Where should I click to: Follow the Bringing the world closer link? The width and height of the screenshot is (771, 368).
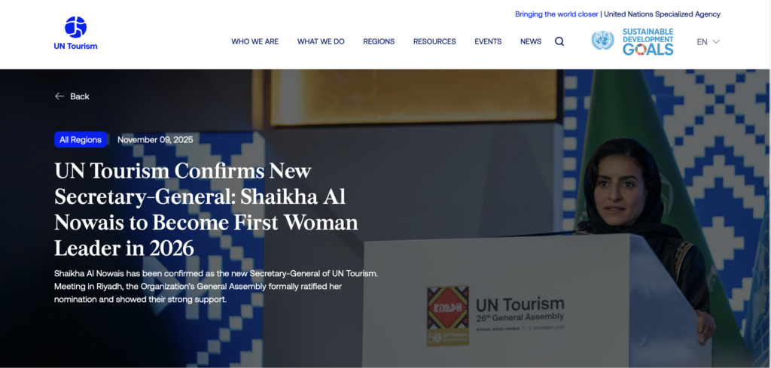tap(556, 14)
